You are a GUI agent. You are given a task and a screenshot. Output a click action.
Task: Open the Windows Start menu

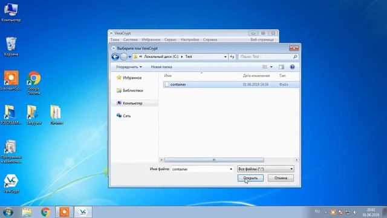click(x=8, y=212)
